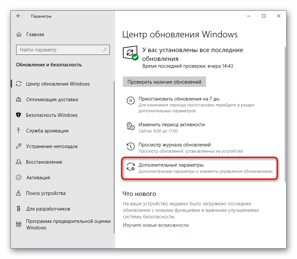
Task: Click the Безопасность Windows shield icon
Action: [19, 115]
